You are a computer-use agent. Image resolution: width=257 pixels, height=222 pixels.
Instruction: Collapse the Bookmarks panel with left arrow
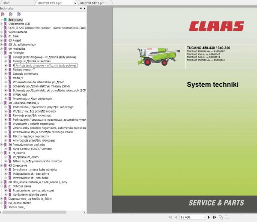pos(84,9)
